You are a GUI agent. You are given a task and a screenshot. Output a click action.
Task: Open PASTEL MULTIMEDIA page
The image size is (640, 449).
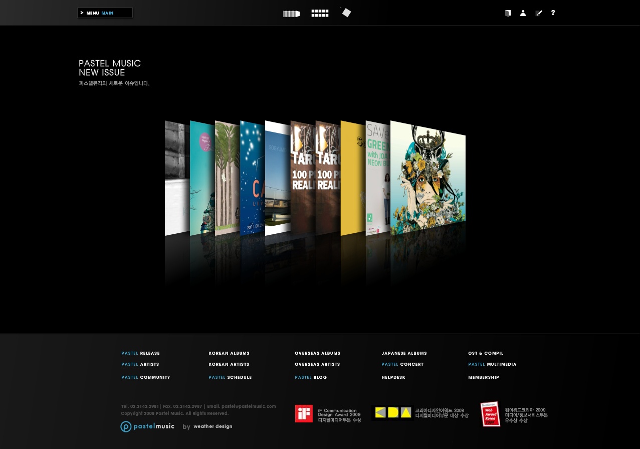[492, 364]
